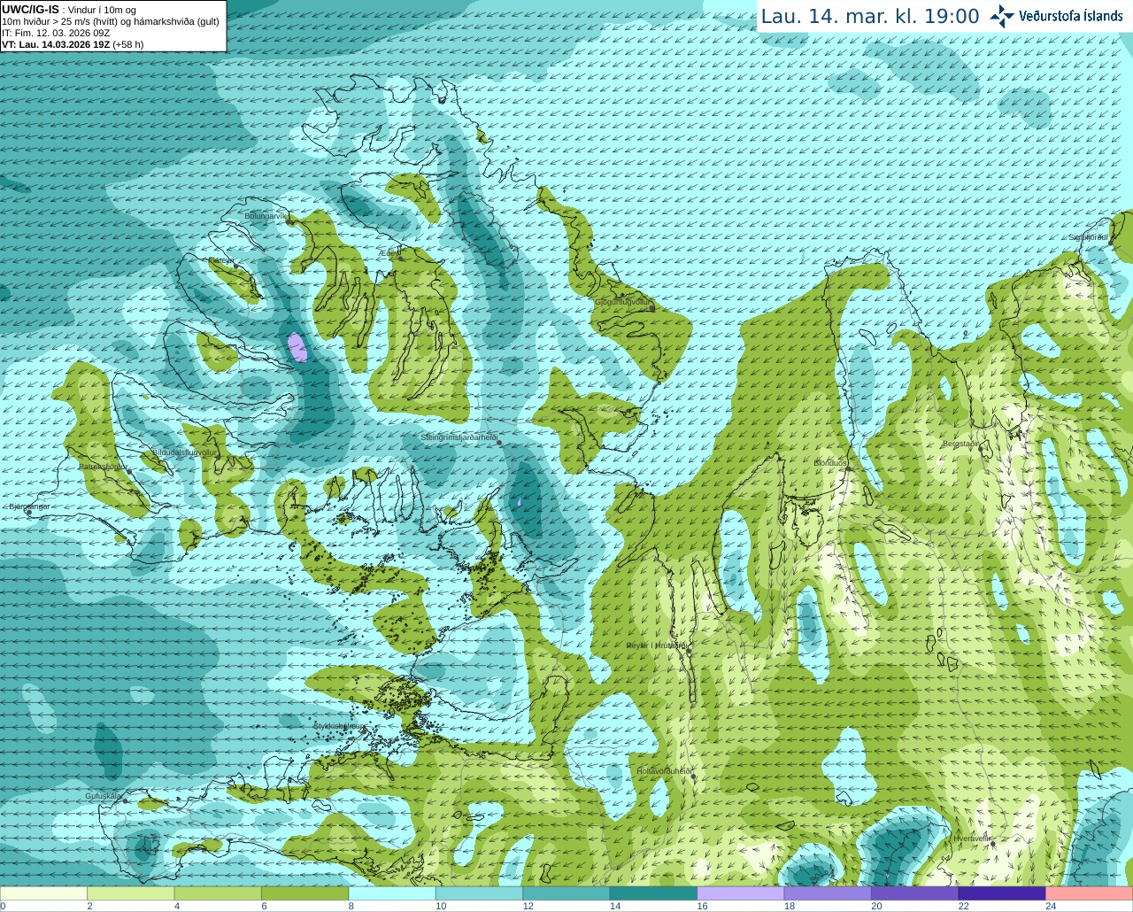Click the 'UWC/IG-IS : Vindur í 10m og' title line
This screenshot has width=1133, height=912.
coord(68,9)
